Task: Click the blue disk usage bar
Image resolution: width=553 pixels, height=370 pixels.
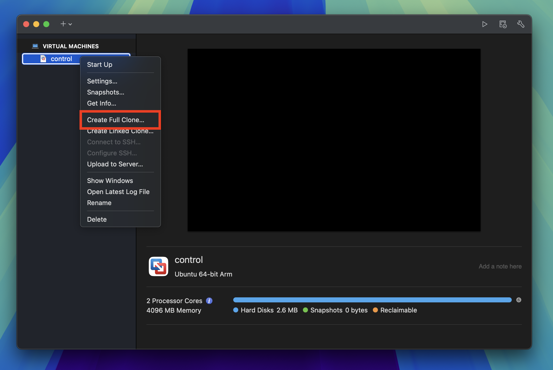Action: point(372,300)
